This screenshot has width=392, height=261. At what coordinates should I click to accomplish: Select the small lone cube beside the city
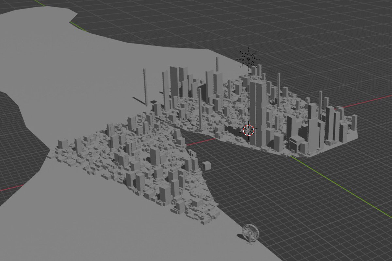[x=206, y=165]
